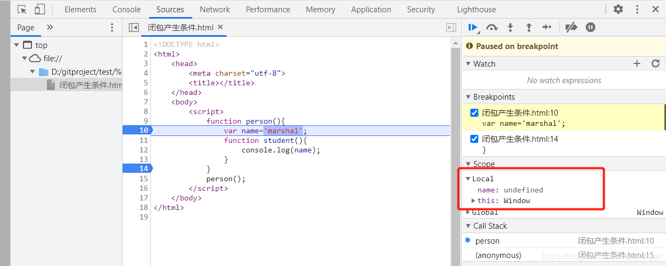Image resolution: width=666 pixels, height=266 pixels.
Task: Close the 闭包产生条件.html editor tab
Action: tap(221, 27)
